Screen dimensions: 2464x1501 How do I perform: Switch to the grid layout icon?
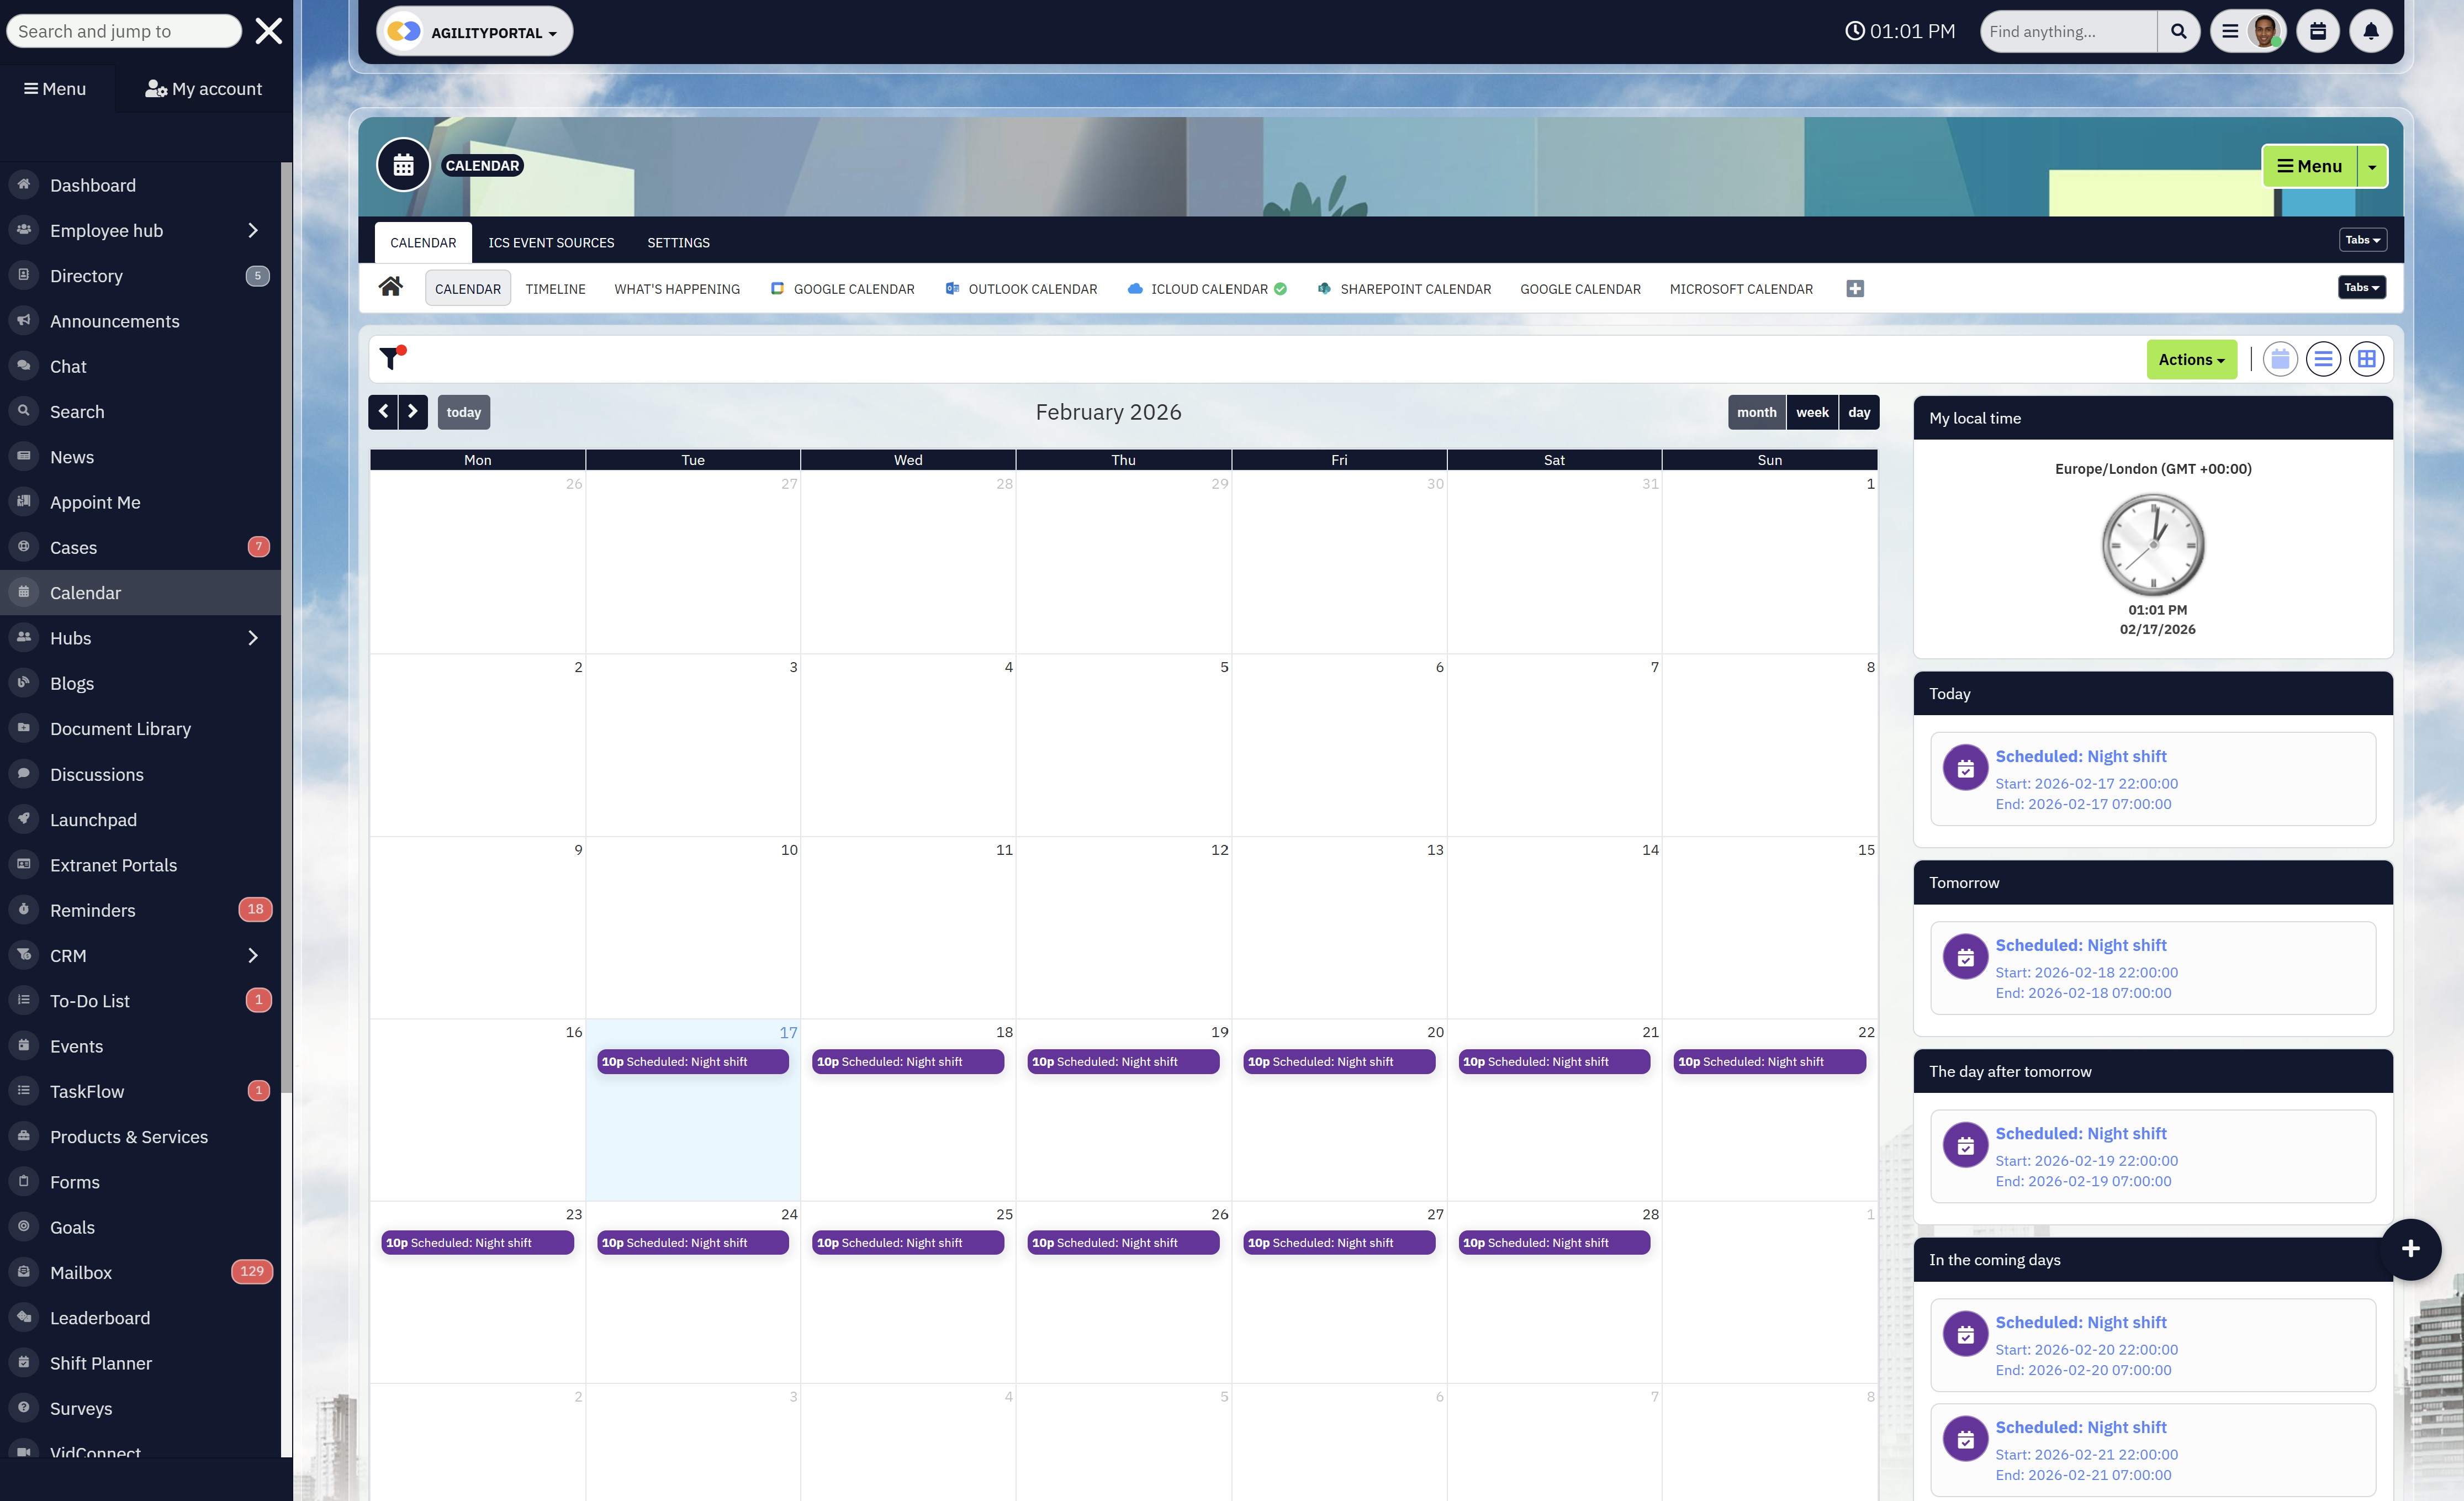click(2366, 359)
